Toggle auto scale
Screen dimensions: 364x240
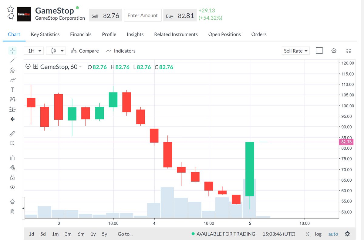pyautogui.click(x=333, y=234)
